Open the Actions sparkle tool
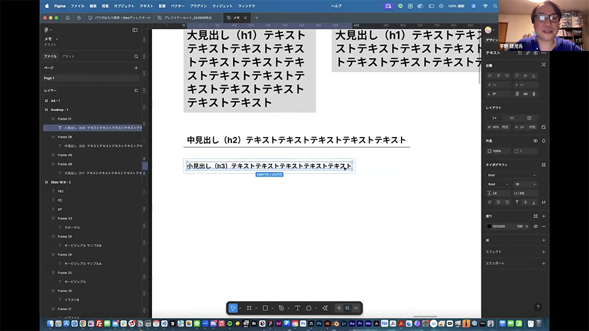The width and height of the screenshot is (589, 331). pyautogui.click(x=325, y=308)
